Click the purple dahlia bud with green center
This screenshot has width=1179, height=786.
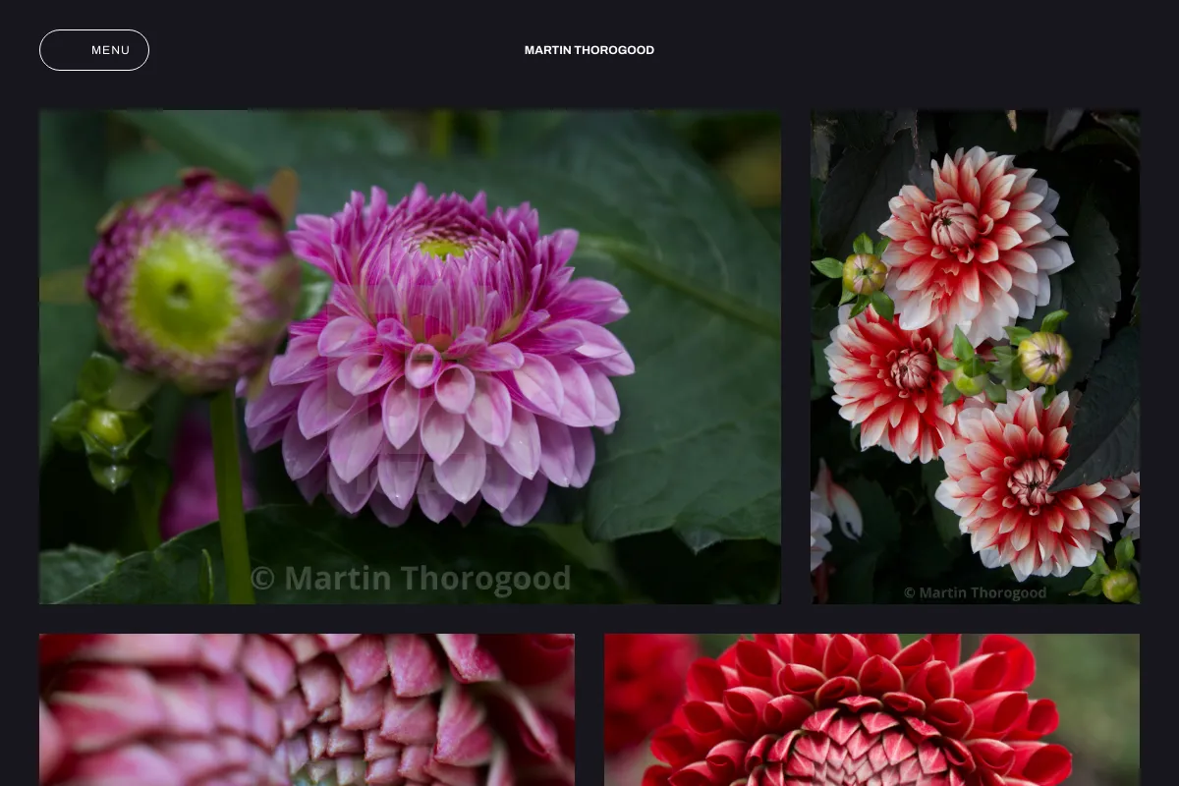point(192,282)
